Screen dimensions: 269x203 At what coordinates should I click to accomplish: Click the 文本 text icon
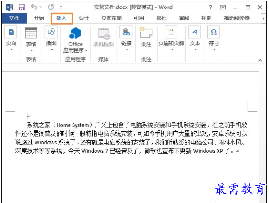[195, 32]
